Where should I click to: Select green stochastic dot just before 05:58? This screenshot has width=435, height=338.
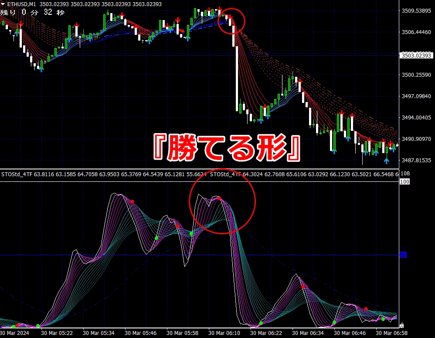156,238
